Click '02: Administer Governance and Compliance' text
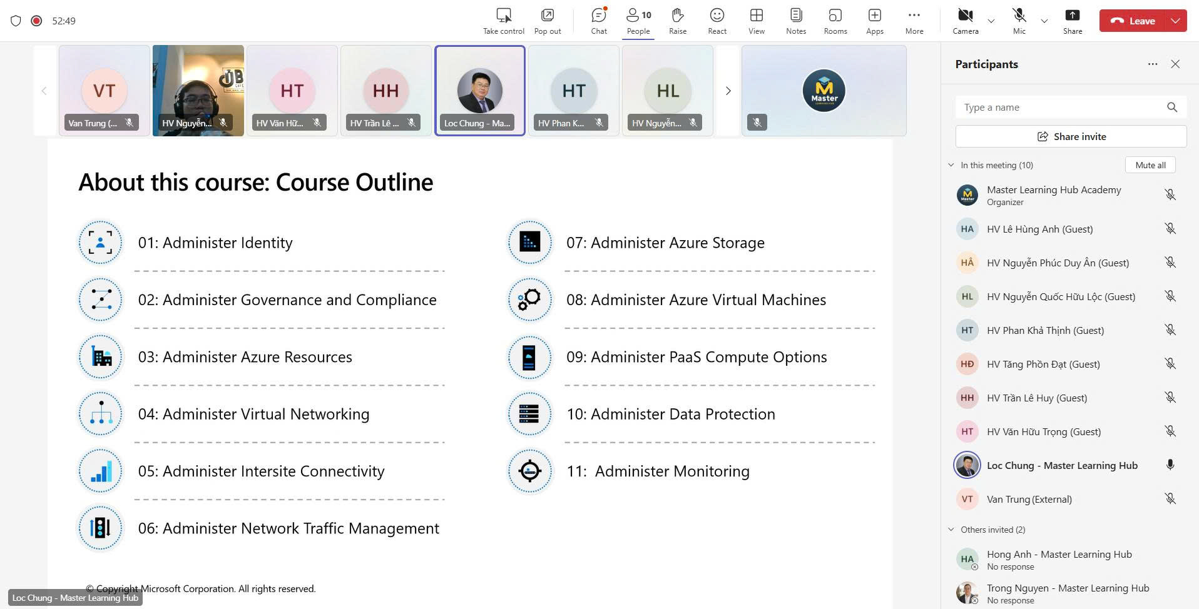Screen dimensions: 1199x609 click(x=287, y=300)
